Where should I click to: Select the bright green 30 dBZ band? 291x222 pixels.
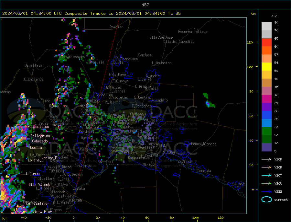(266, 131)
